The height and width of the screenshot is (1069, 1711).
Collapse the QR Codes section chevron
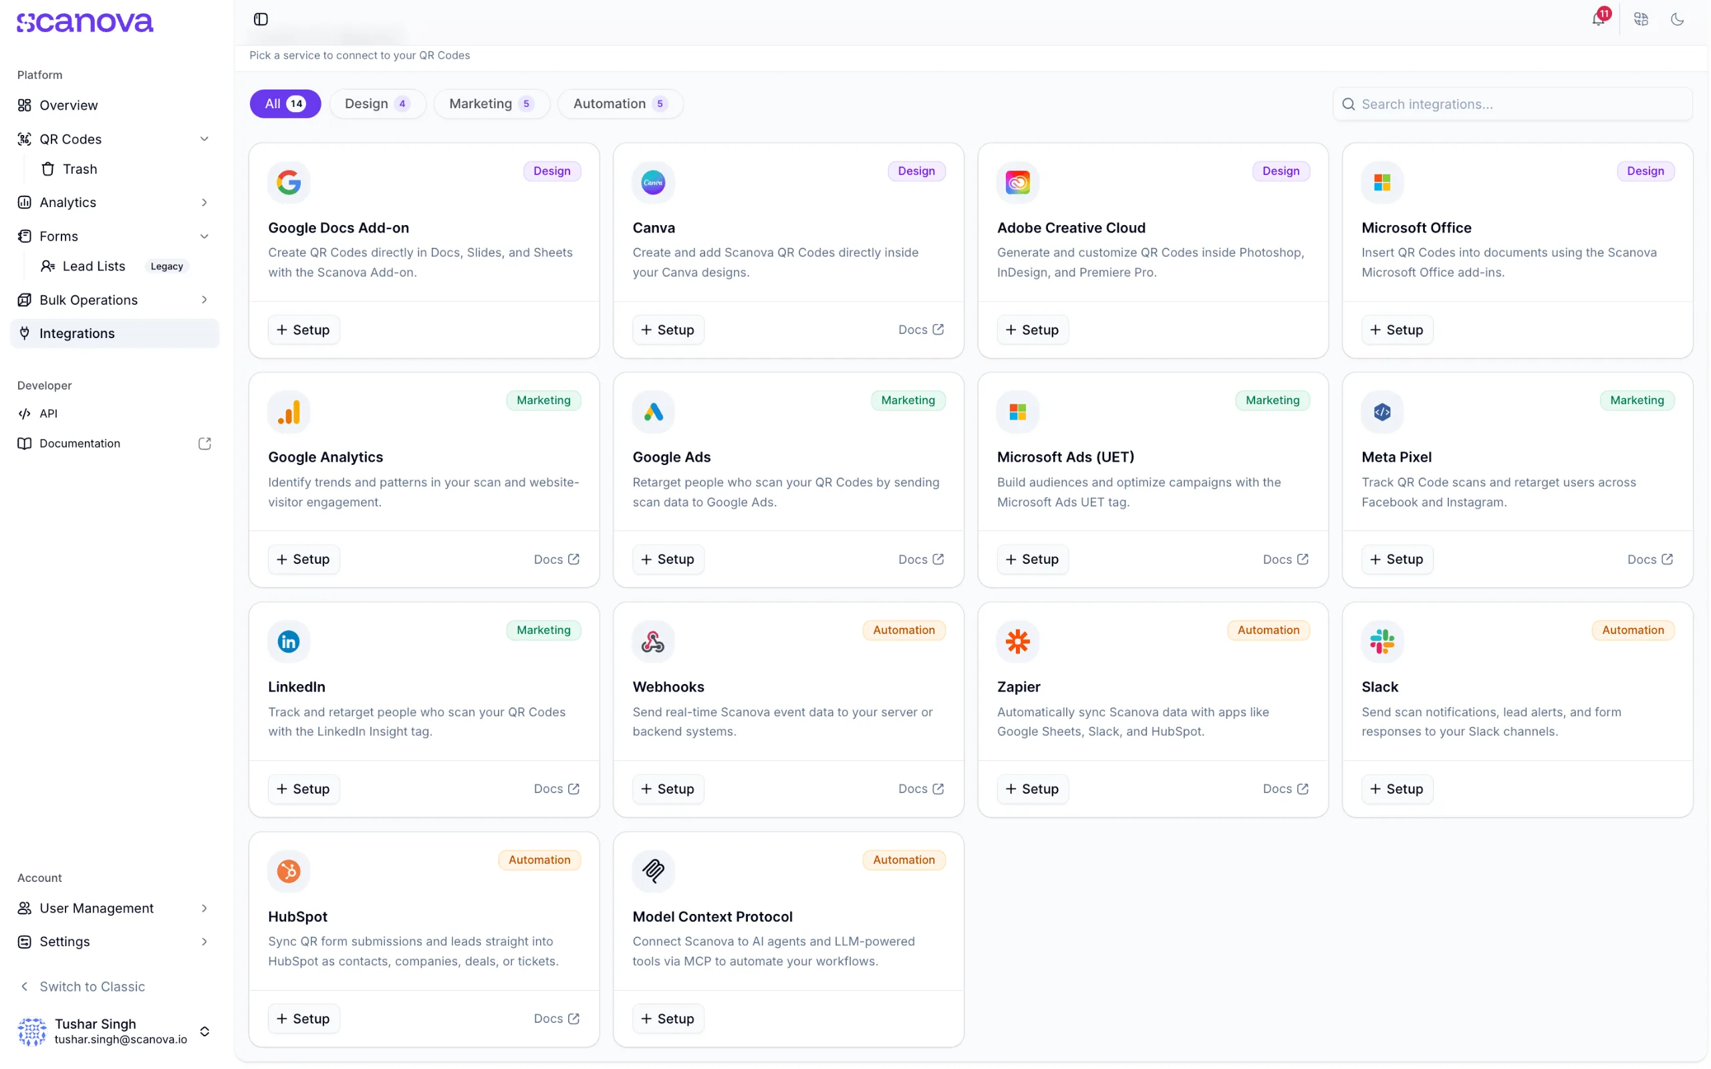click(x=205, y=139)
